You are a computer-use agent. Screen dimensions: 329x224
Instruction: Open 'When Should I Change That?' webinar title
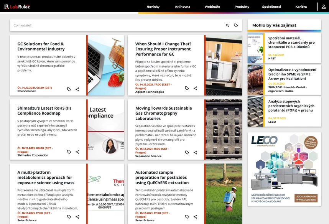(x=163, y=49)
